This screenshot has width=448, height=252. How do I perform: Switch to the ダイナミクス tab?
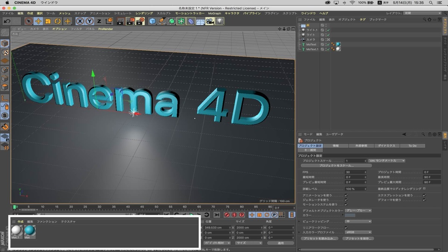click(387, 146)
